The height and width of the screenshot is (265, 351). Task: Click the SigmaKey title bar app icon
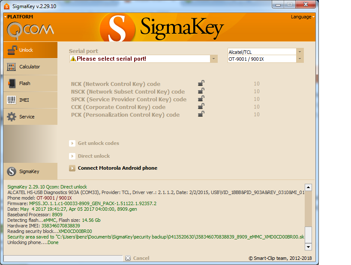point(7,6)
